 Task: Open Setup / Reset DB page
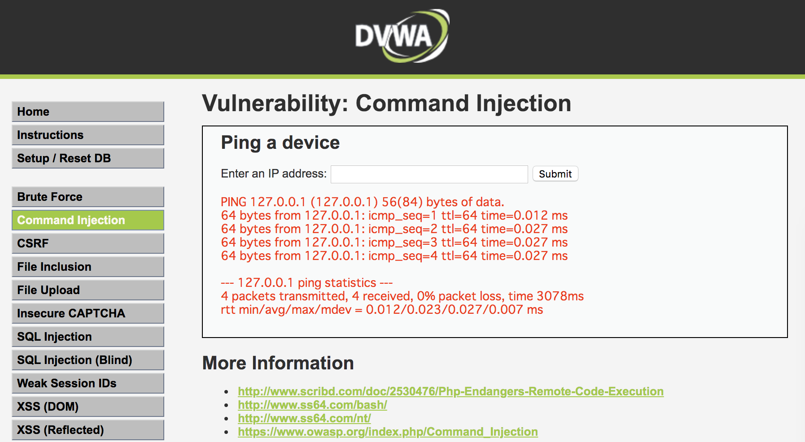88,158
